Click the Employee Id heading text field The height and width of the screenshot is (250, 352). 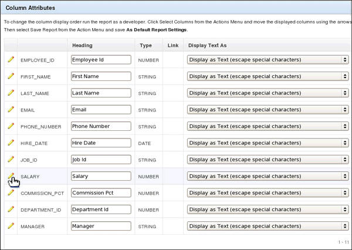point(100,59)
